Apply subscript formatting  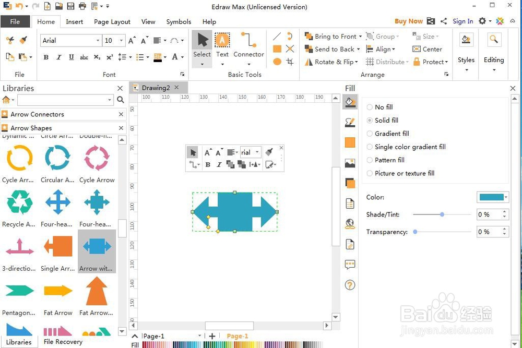click(97, 57)
